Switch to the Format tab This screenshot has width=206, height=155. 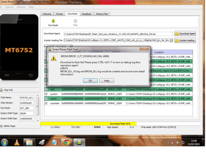point(59,14)
